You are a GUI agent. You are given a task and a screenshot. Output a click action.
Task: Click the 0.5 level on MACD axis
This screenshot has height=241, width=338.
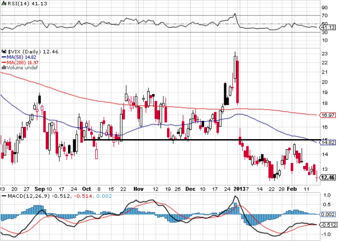coord(327,205)
